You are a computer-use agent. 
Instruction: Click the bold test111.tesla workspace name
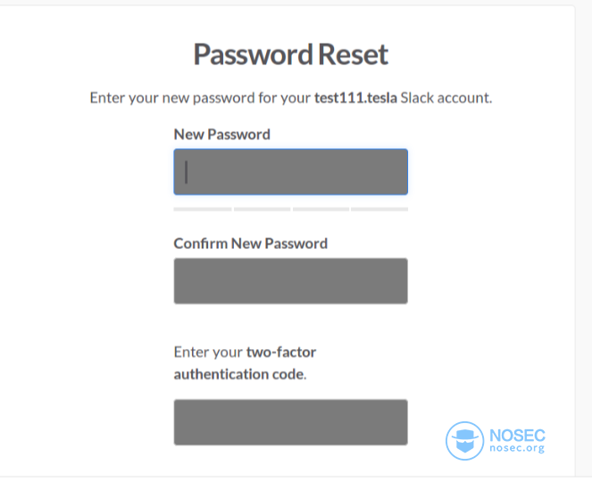(355, 98)
